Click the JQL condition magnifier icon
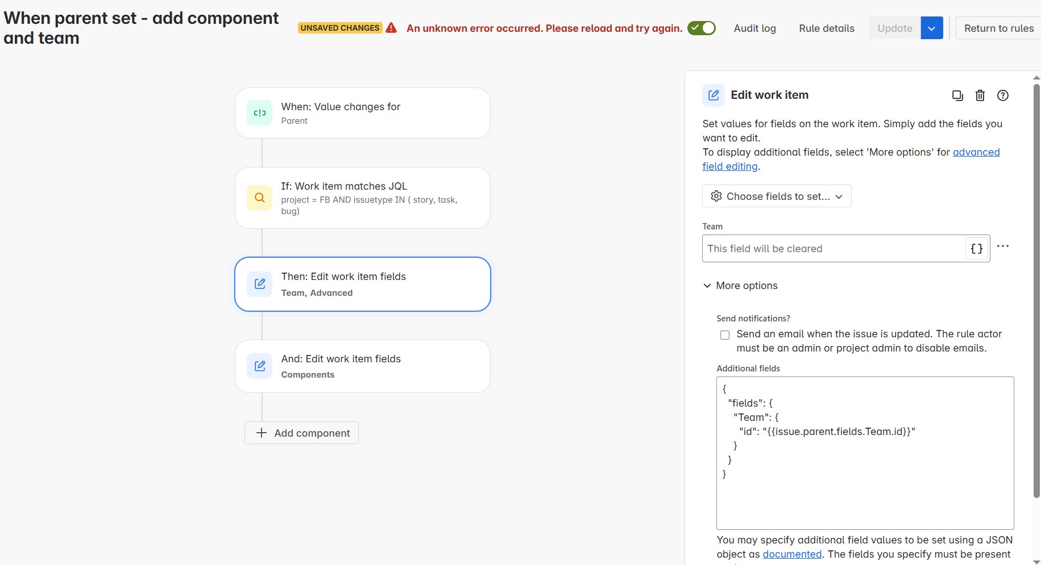Screen dimensions: 1041x565 260,198
